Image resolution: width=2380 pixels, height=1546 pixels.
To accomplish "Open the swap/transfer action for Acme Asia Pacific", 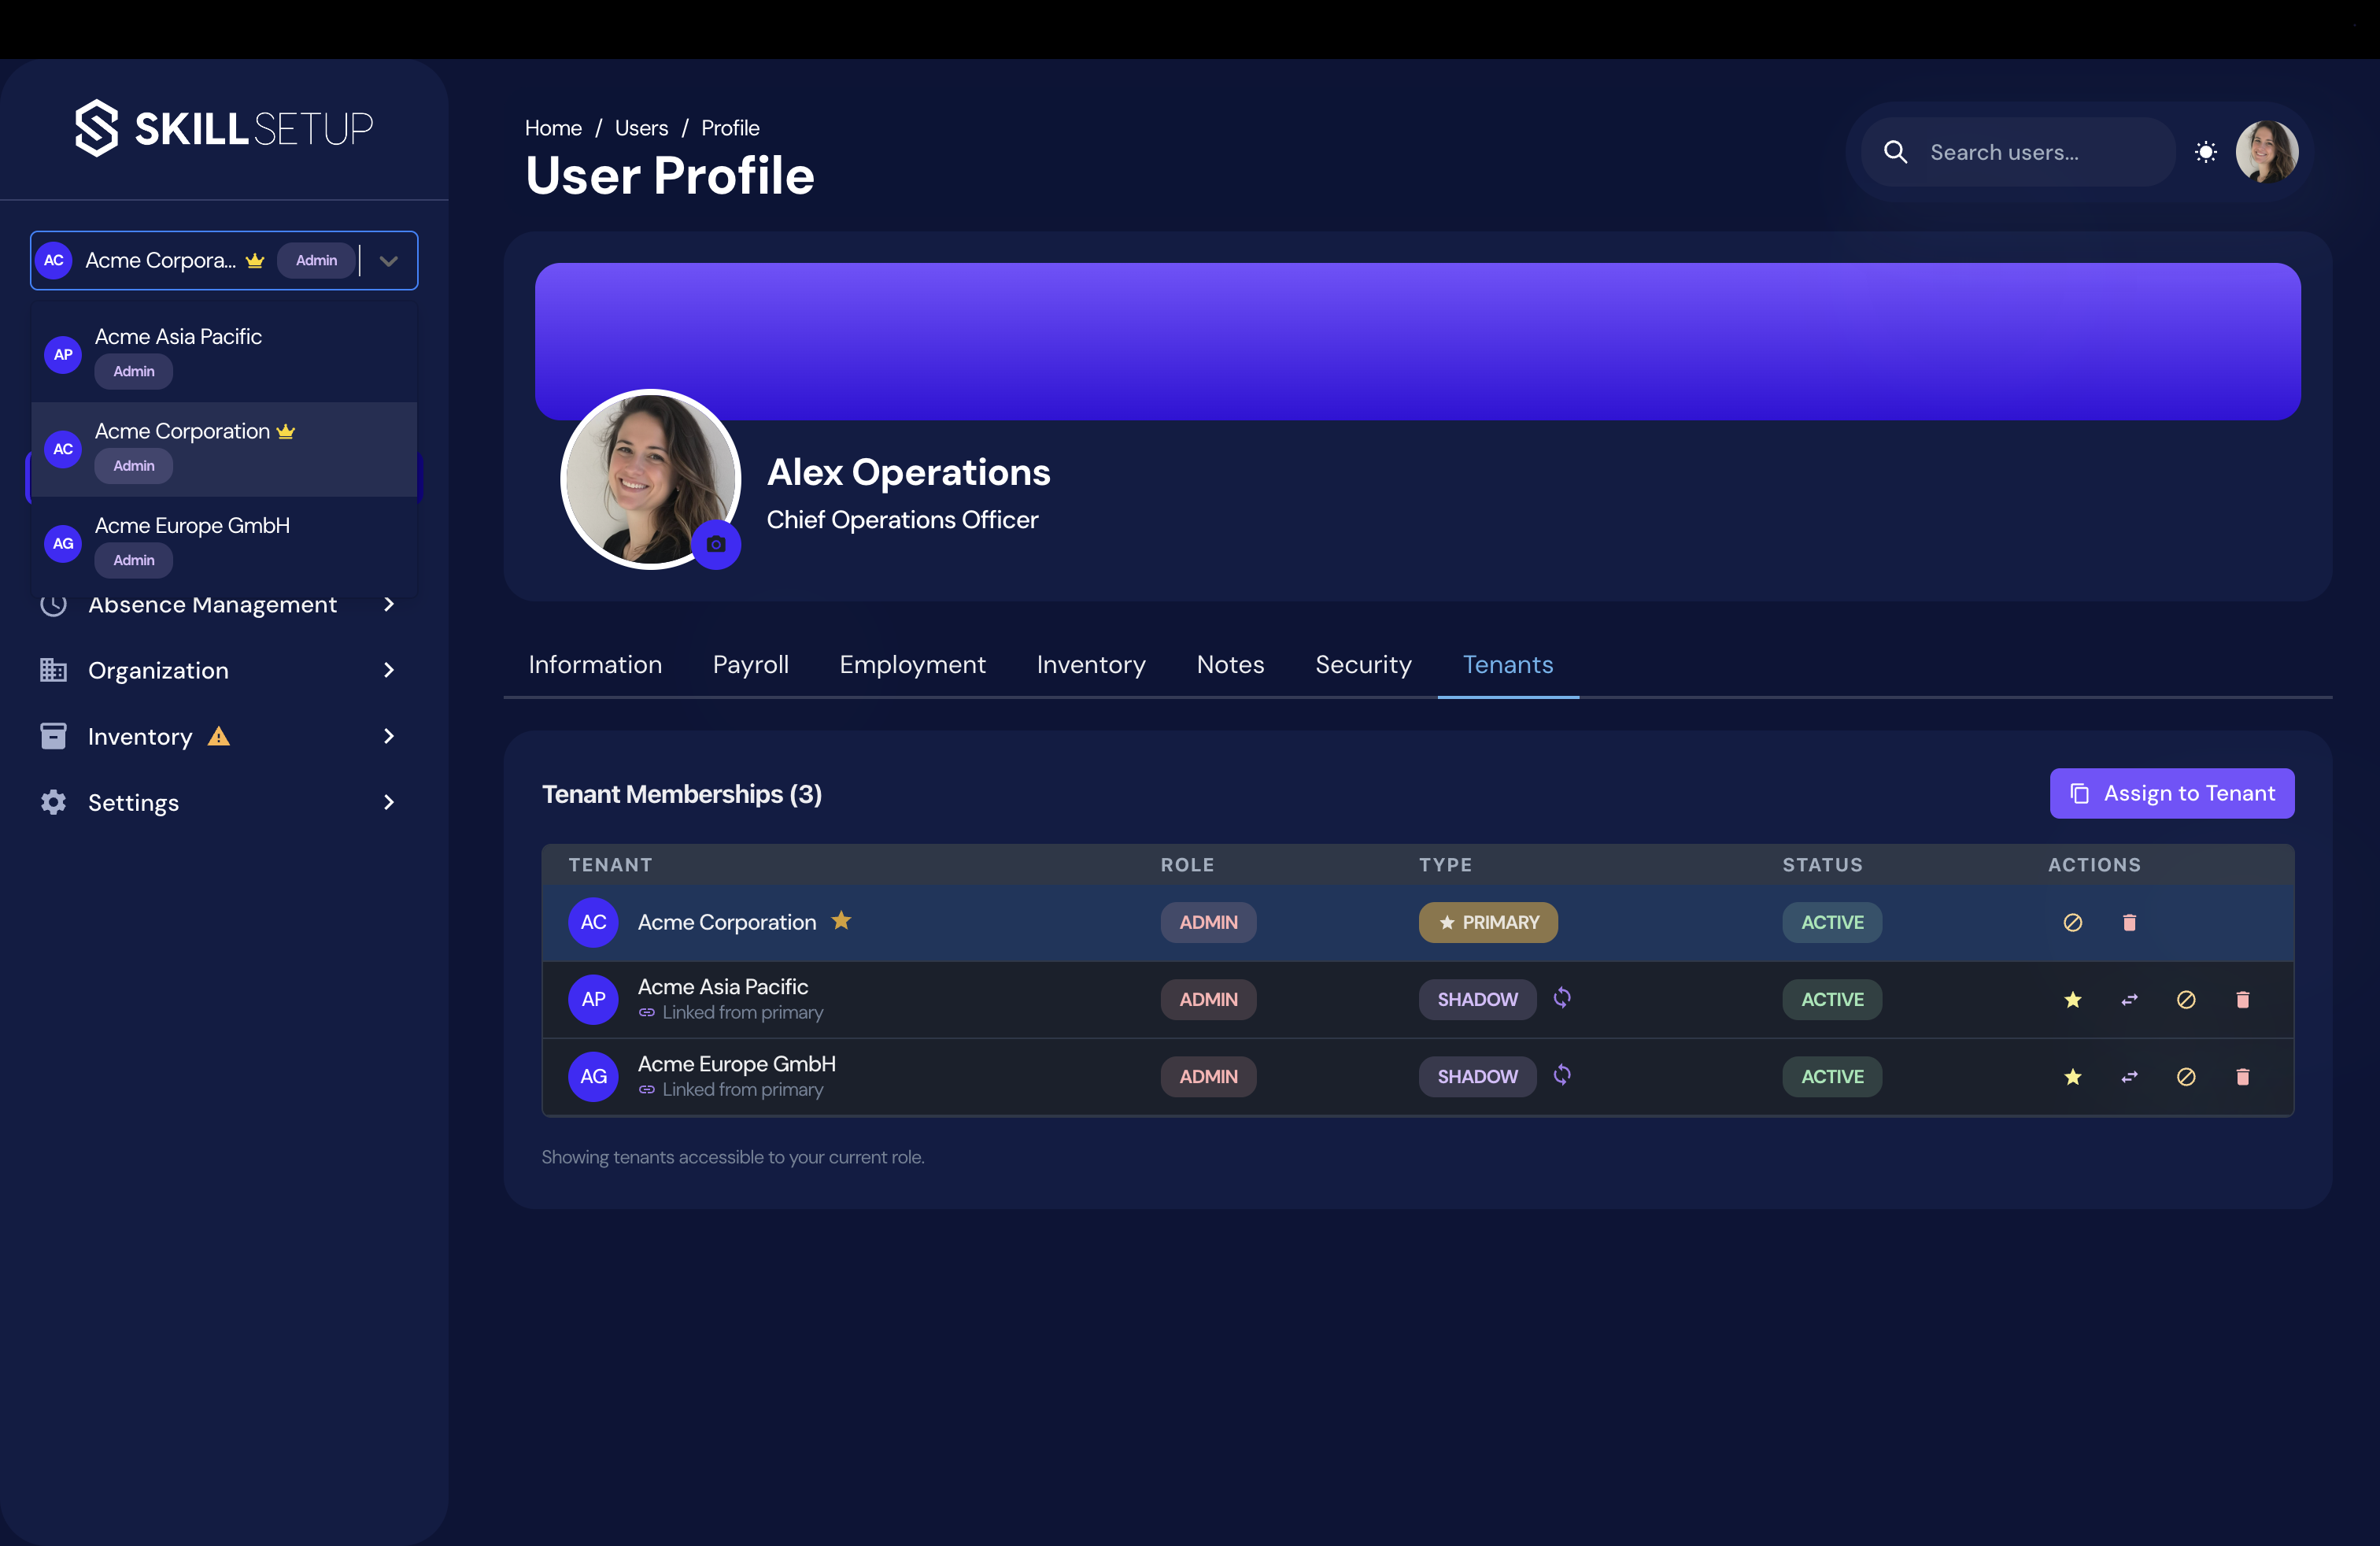I will coord(2129,999).
